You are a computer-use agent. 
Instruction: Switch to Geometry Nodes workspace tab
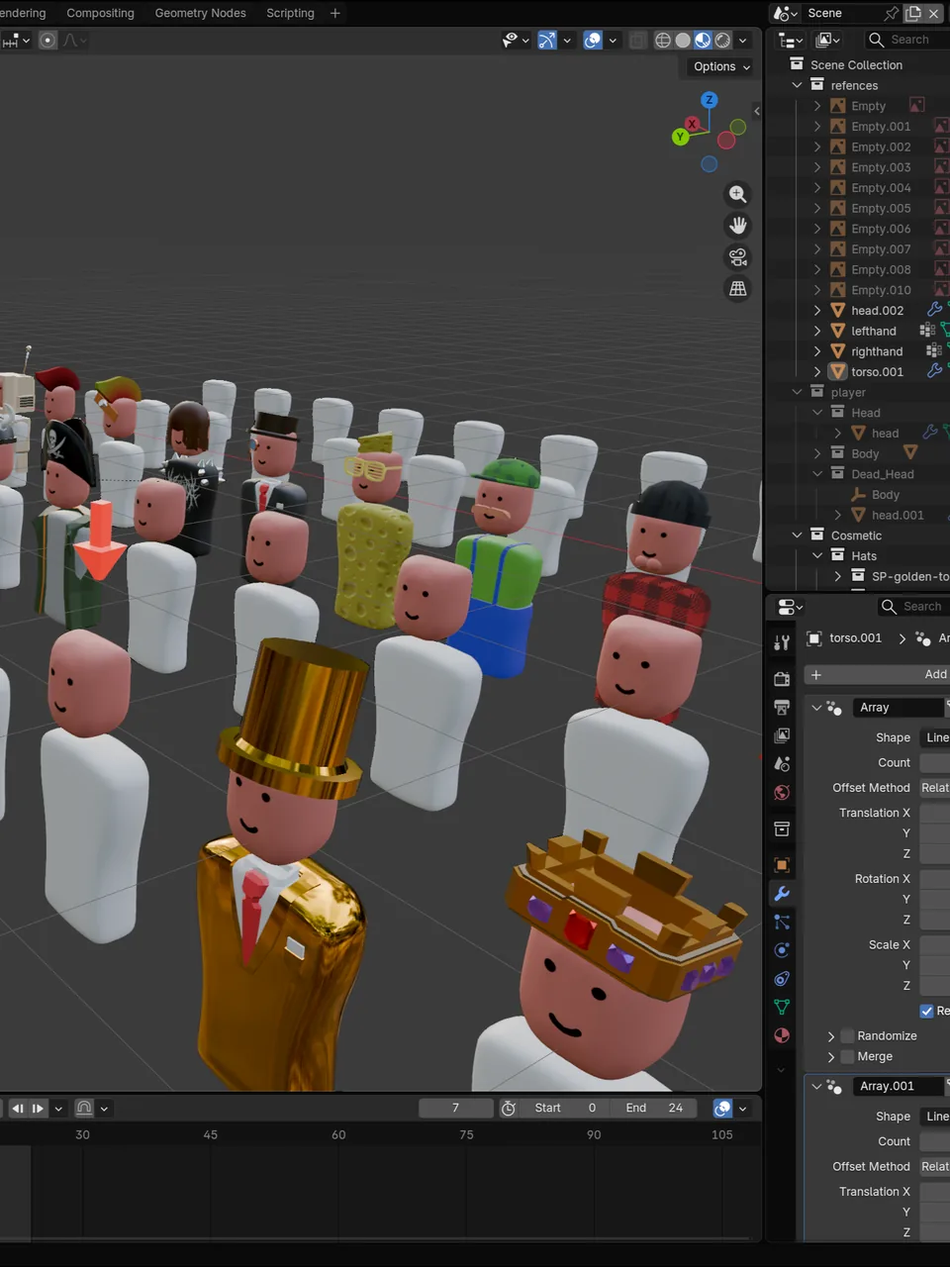[201, 13]
